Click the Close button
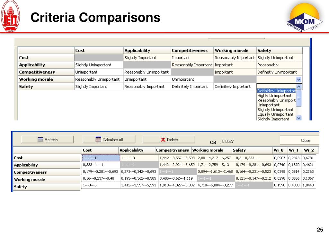This screenshot has height=246, width=329. (300, 140)
